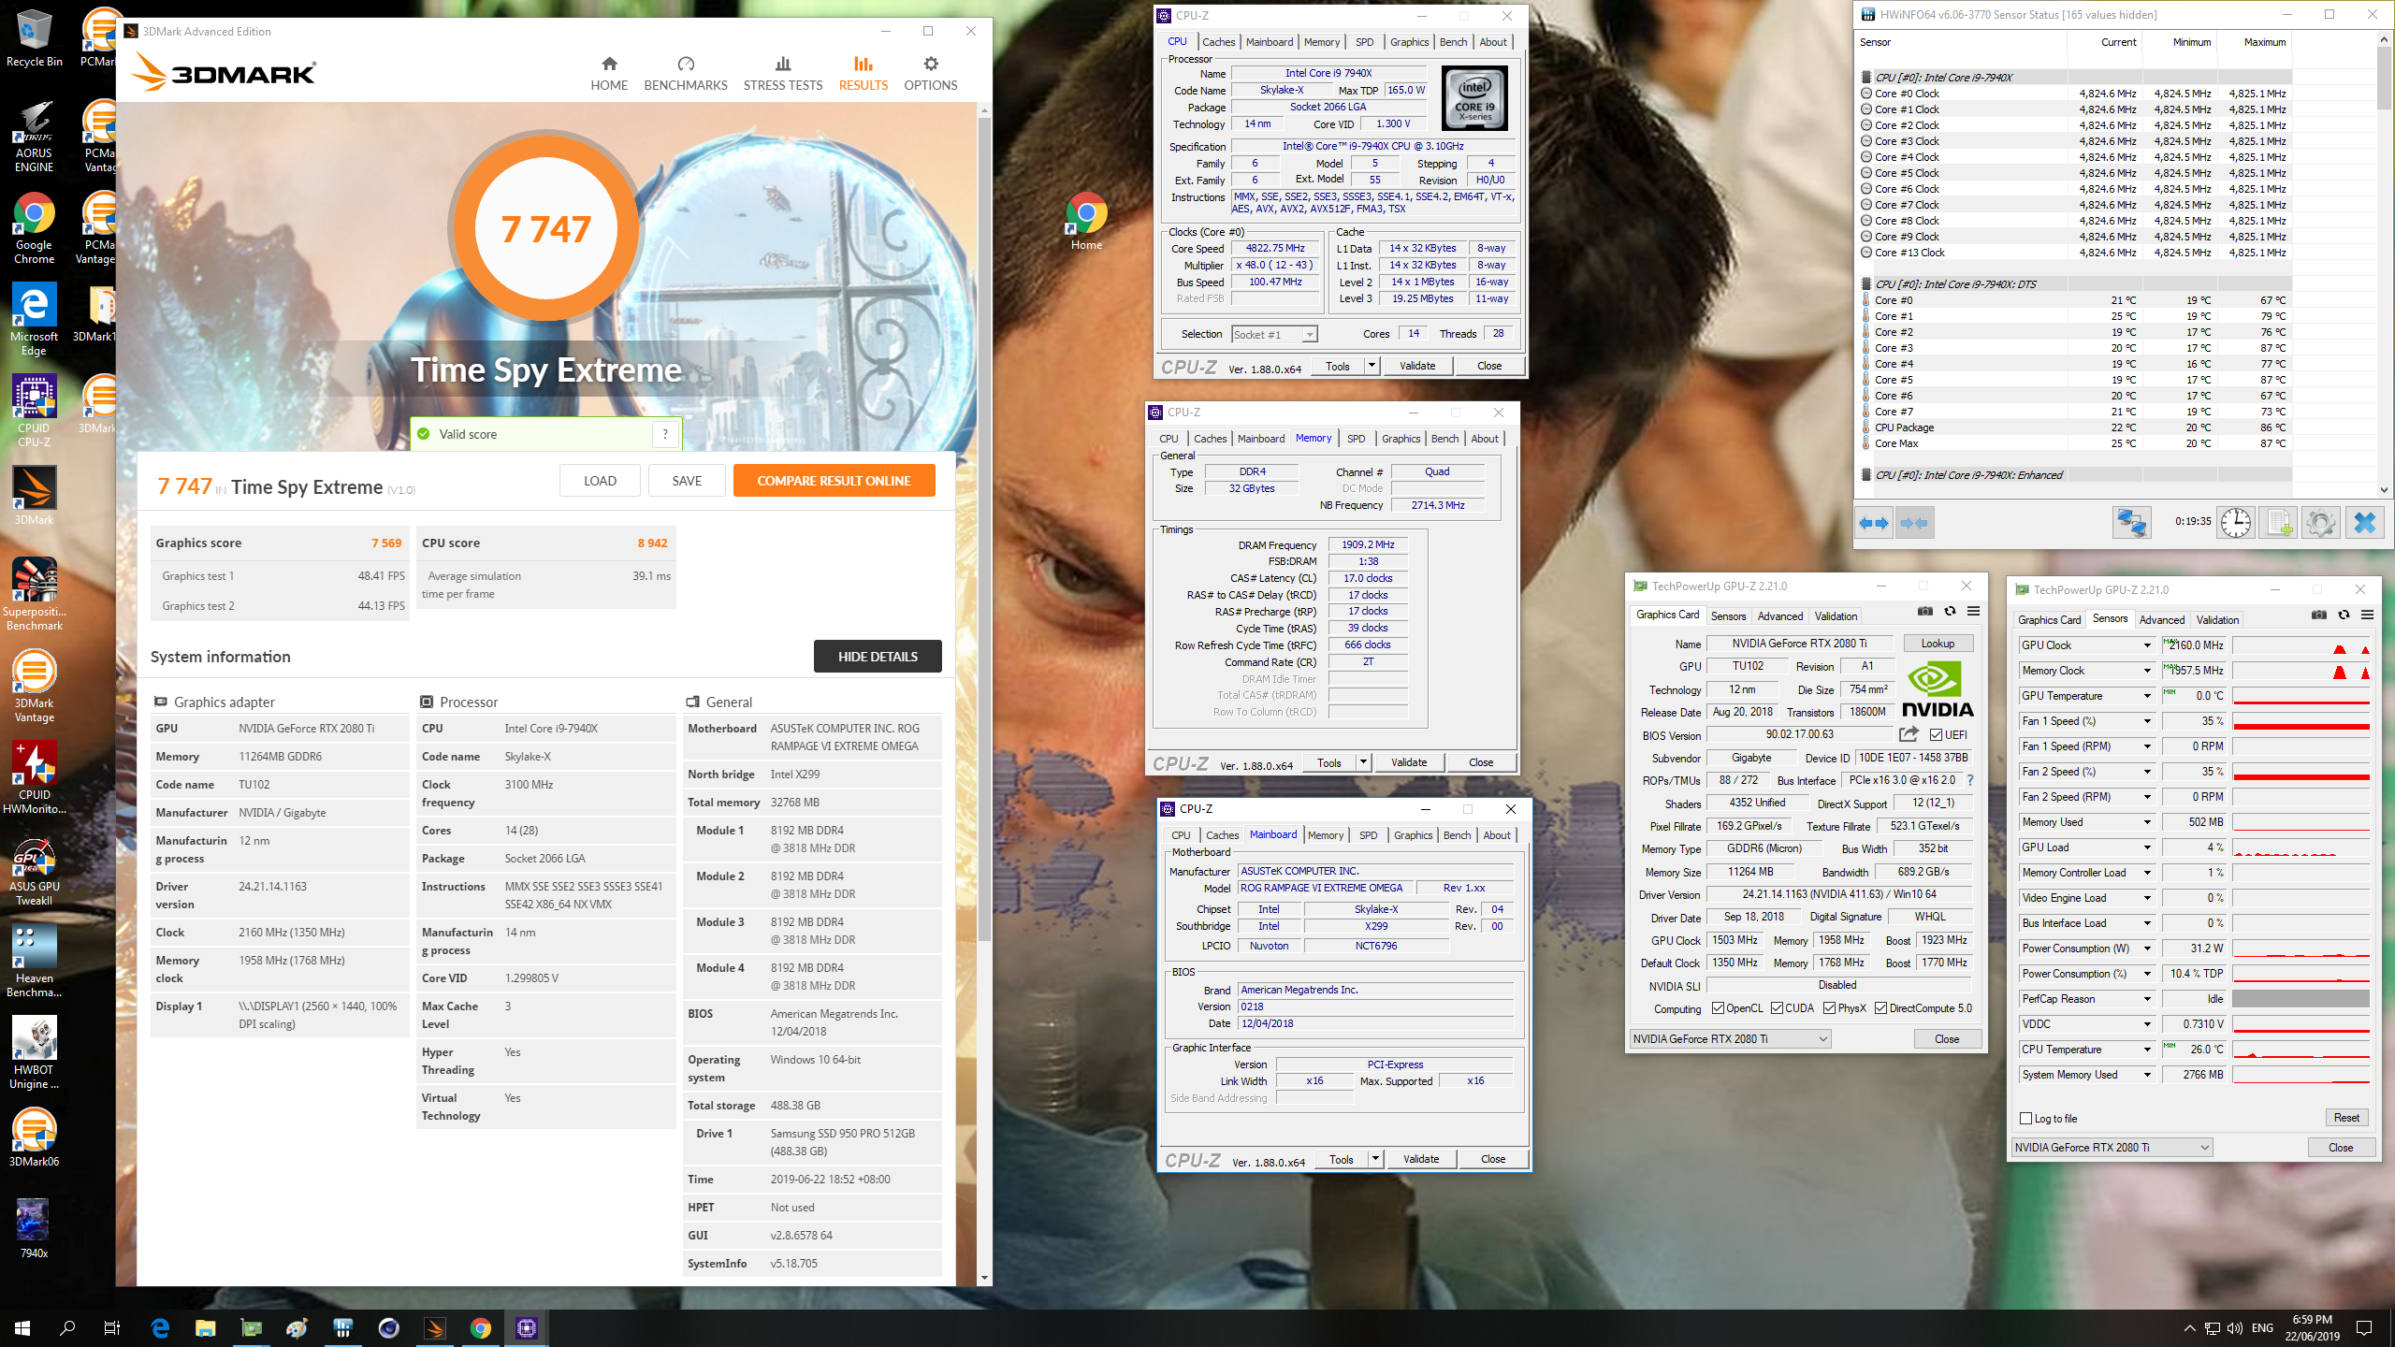The image size is (2395, 1347).
Task: Open the GPU Clock sensor dropdown in GPU-Z
Action: (2147, 645)
